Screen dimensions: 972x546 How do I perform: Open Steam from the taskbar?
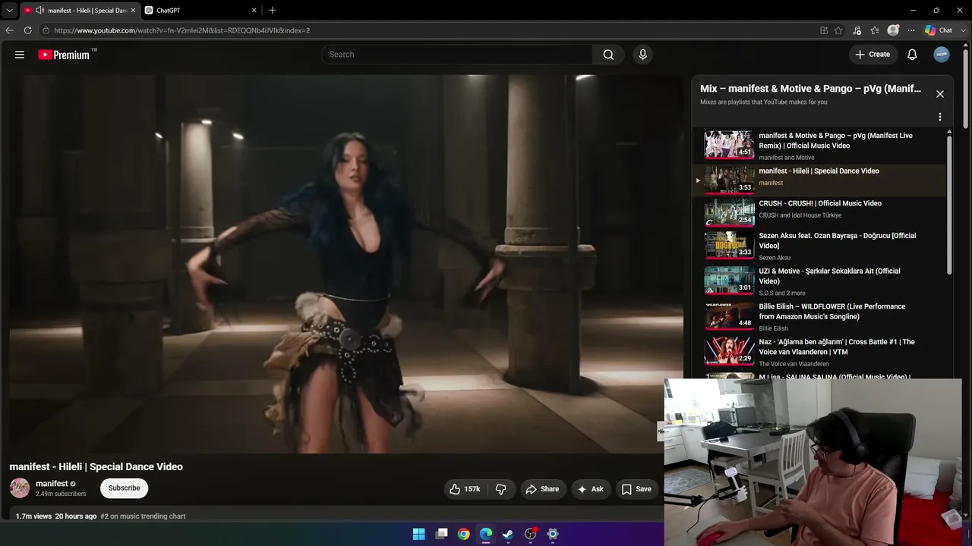click(x=508, y=534)
